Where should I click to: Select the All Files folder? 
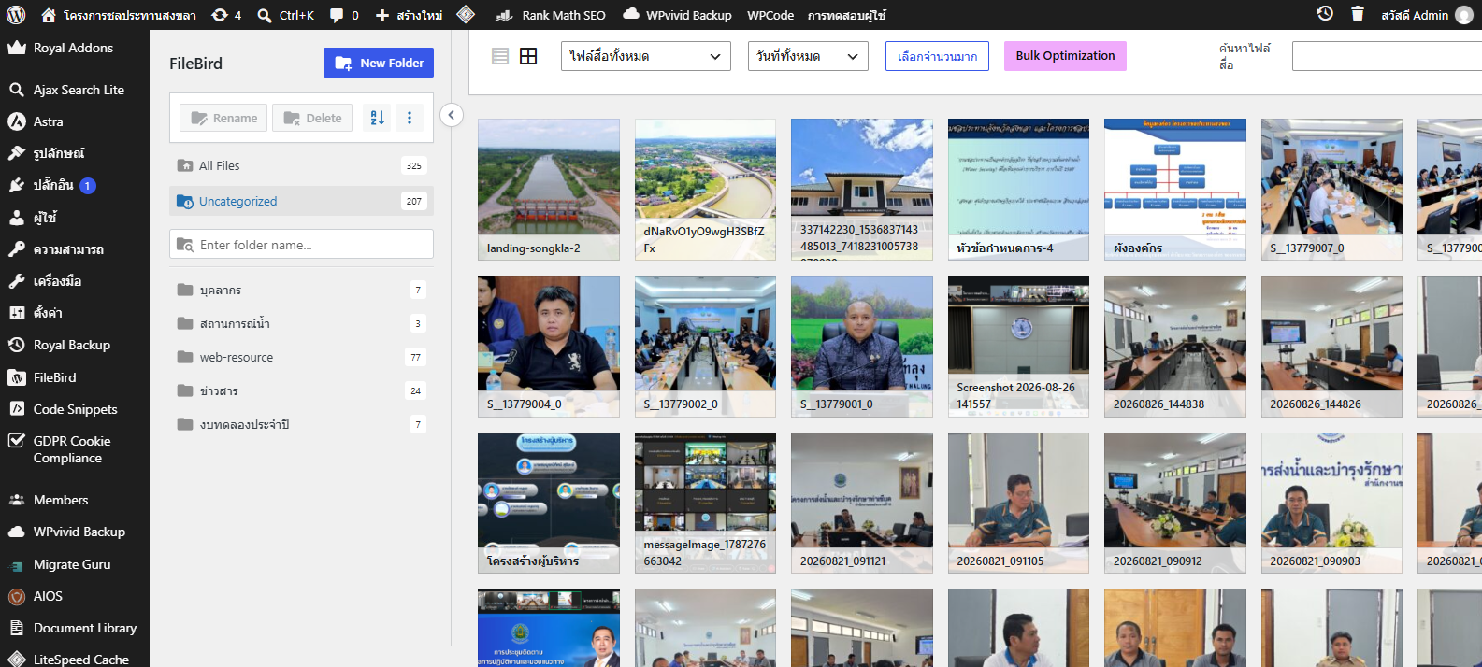pyautogui.click(x=301, y=165)
